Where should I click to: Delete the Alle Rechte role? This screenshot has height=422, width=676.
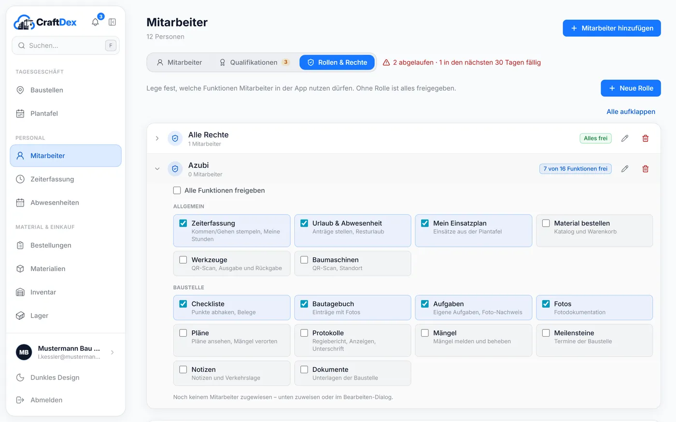[646, 138]
